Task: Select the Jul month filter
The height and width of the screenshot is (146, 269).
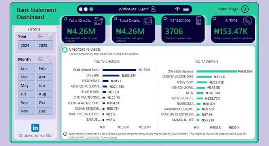Action: [26, 94]
